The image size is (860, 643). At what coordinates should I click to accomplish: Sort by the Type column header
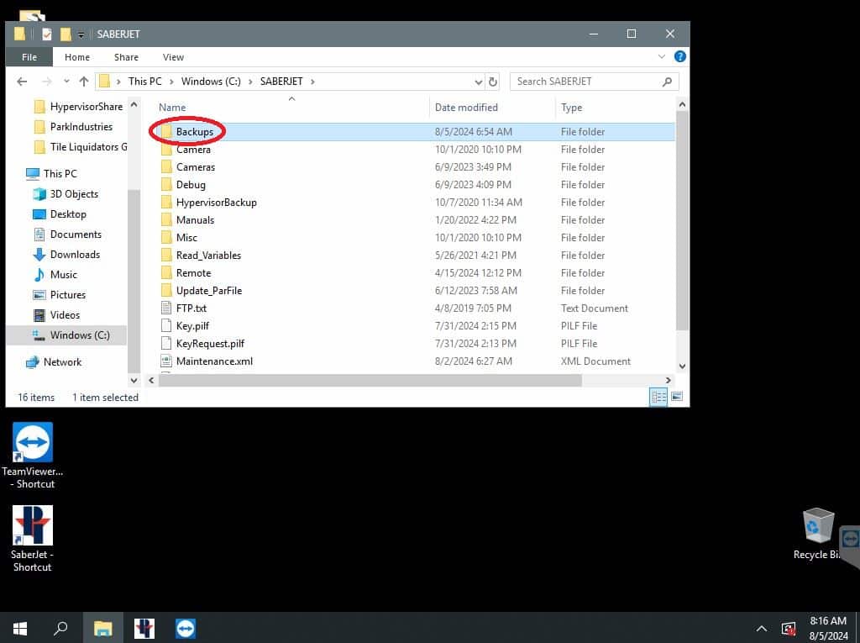click(571, 108)
